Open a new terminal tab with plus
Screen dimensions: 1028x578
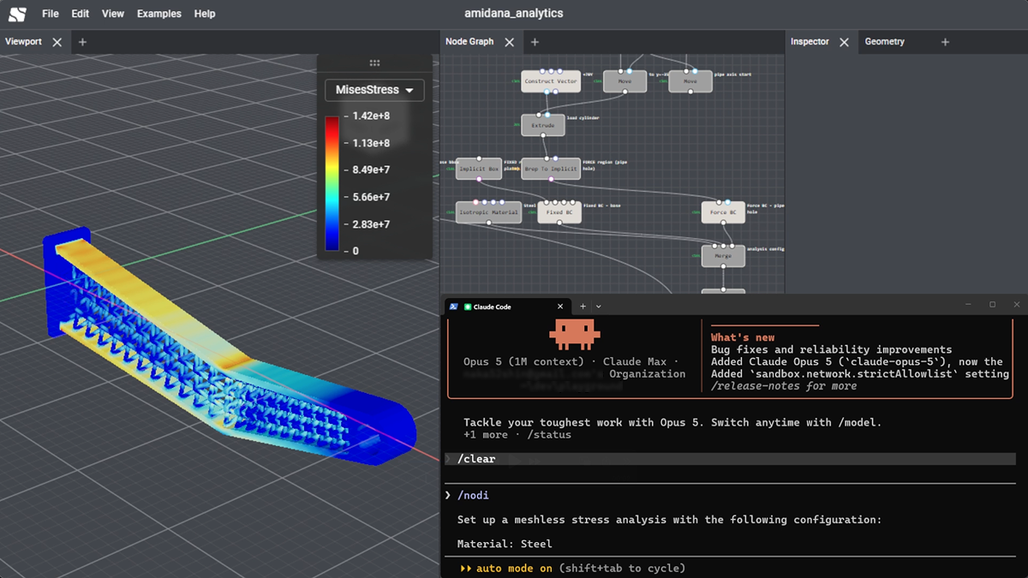[x=583, y=307]
